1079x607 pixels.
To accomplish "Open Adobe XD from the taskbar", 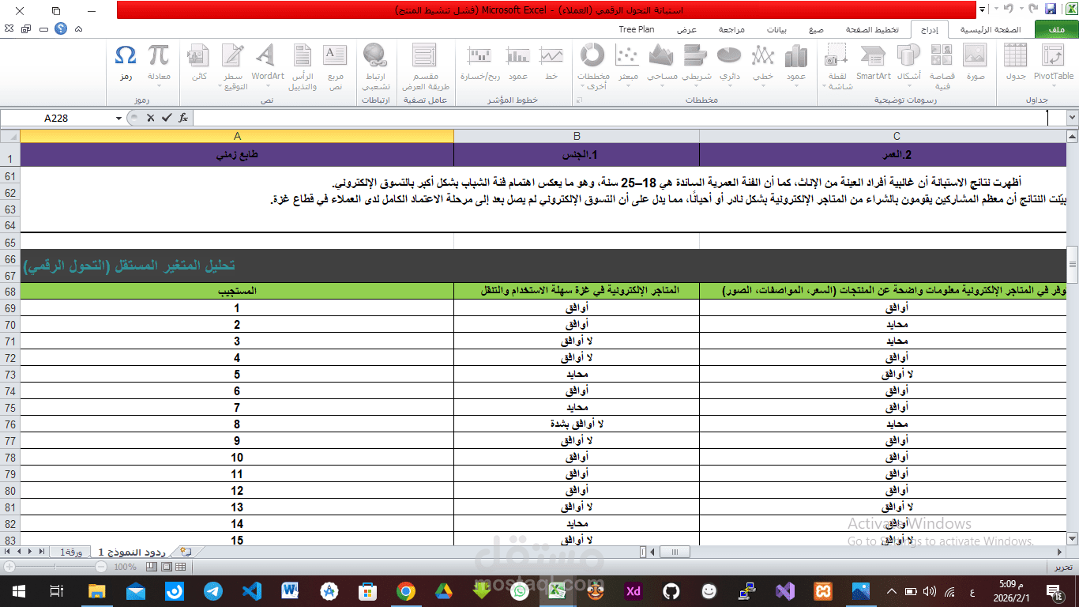I will pos(633,591).
